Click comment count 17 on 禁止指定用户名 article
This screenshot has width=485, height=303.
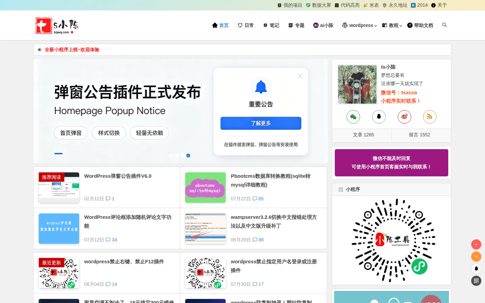click(x=258, y=284)
